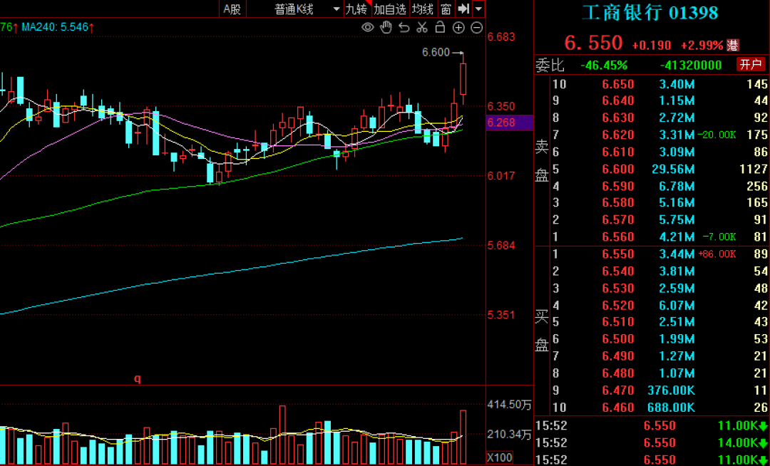Zoom in with the plus circle icon
The width and height of the screenshot is (770, 466).
coord(458,28)
